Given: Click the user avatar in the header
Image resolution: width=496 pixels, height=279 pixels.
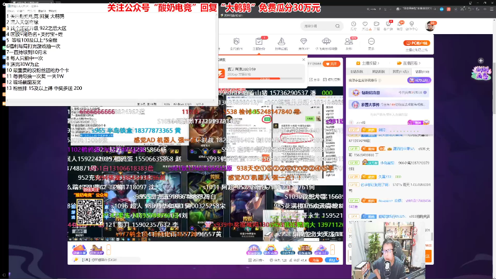Looking at the screenshot, I should point(430,26).
